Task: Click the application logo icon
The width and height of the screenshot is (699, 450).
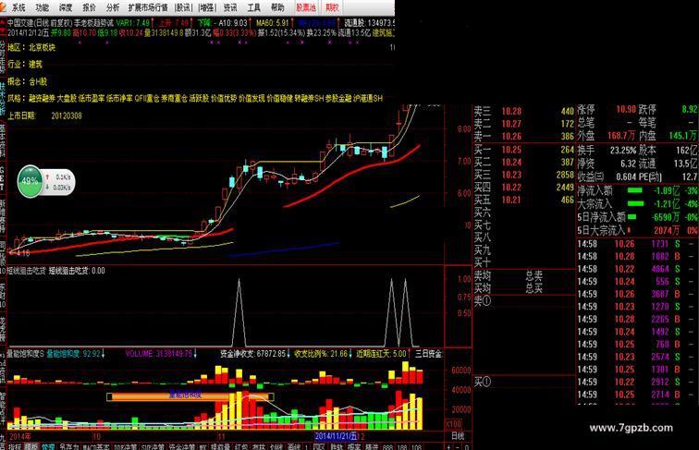Action: pos(4,6)
